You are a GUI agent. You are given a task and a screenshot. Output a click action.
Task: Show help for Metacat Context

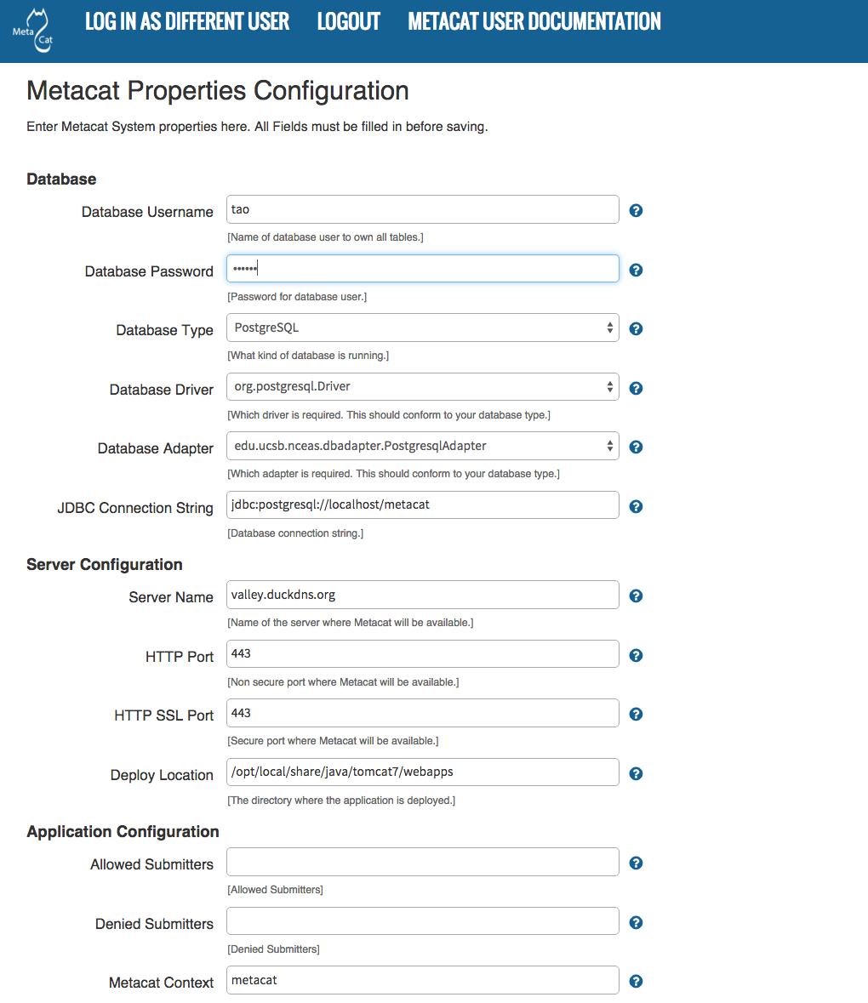pyautogui.click(x=636, y=981)
